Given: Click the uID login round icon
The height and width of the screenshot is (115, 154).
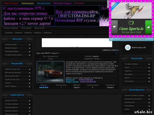Looking at the screenshot, I should coord(128,48).
